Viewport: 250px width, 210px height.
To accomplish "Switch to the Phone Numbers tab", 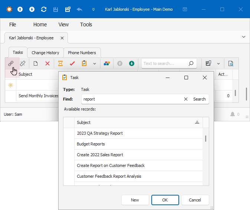I will [82, 53].
